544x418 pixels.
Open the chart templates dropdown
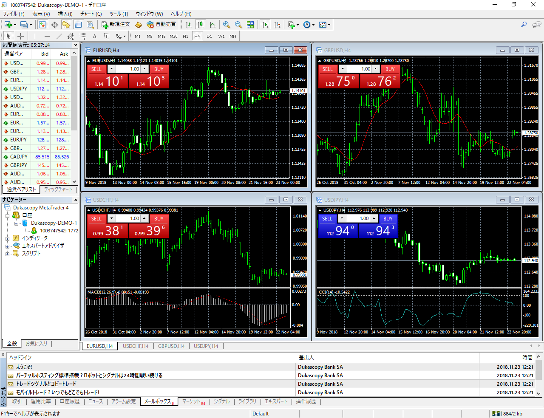pos(325,25)
